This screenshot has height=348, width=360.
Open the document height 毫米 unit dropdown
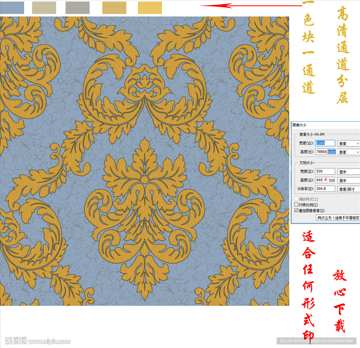tap(348, 181)
